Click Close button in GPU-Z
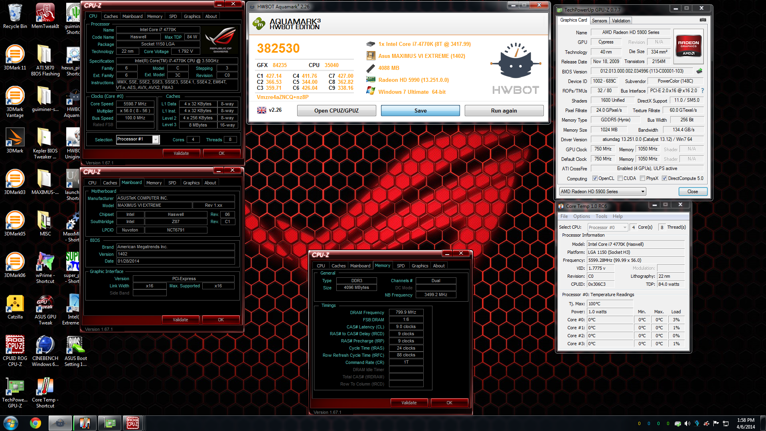The height and width of the screenshot is (431, 766). coord(693,192)
